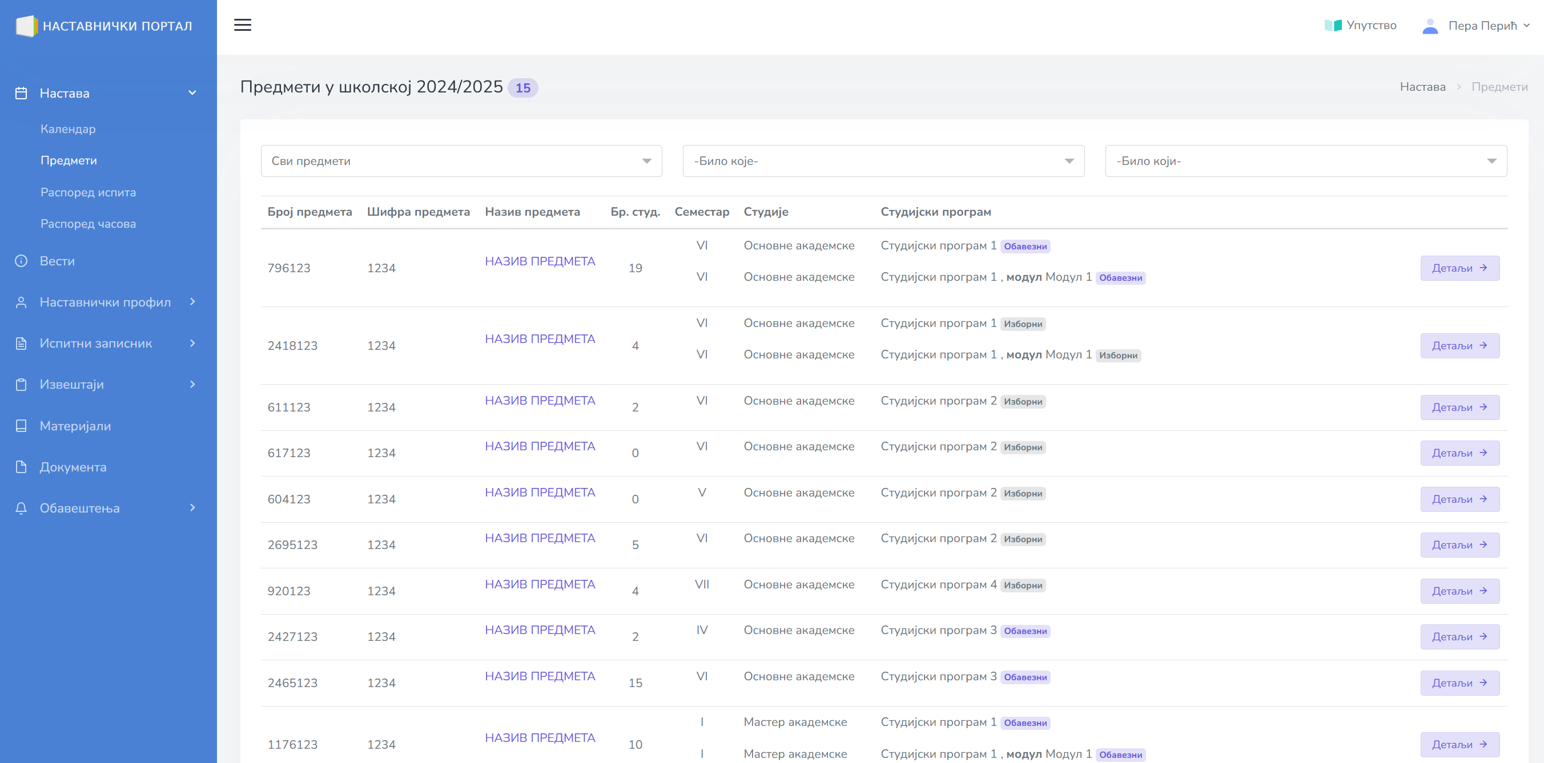Screen dimensions: 1544x763
Task: Open the Сви предмети dropdown
Action: pos(461,161)
